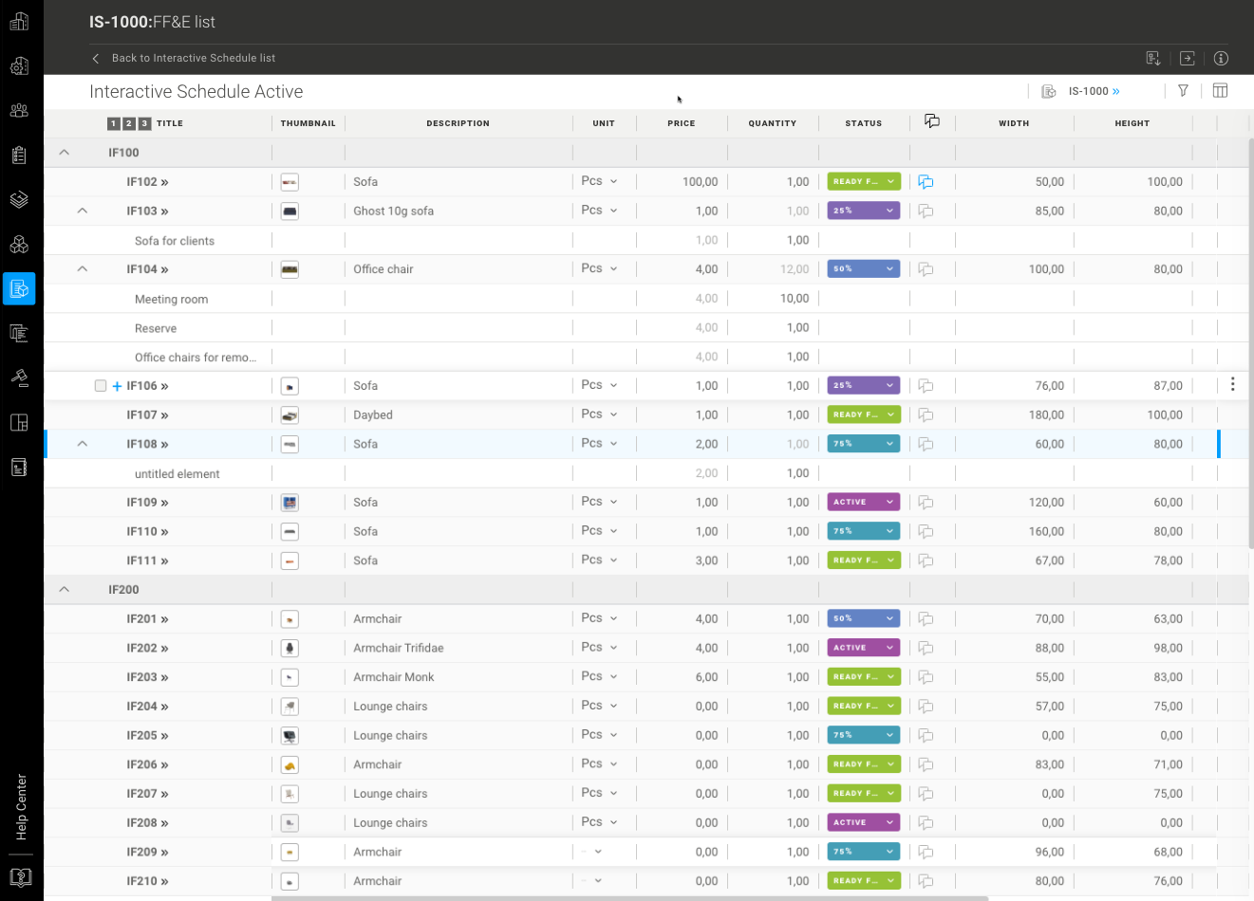Click the IF109 sofa thumbnail
1254x901 pixels.
click(289, 502)
